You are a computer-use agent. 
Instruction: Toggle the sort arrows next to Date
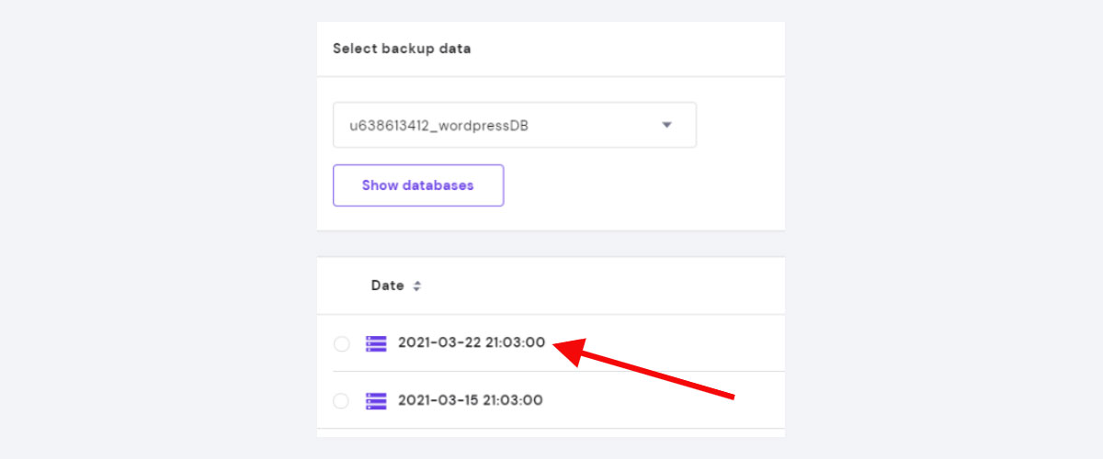coord(416,286)
